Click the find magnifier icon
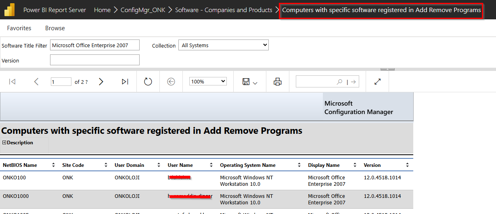 click(340, 82)
